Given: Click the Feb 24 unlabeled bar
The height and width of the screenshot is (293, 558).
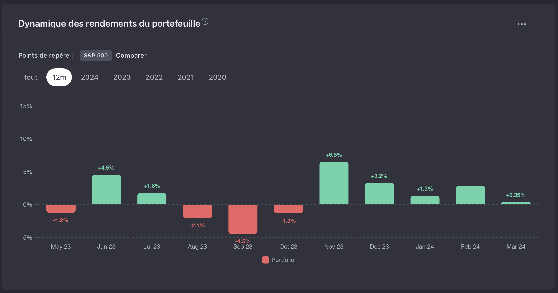Looking at the screenshot, I should (470, 195).
